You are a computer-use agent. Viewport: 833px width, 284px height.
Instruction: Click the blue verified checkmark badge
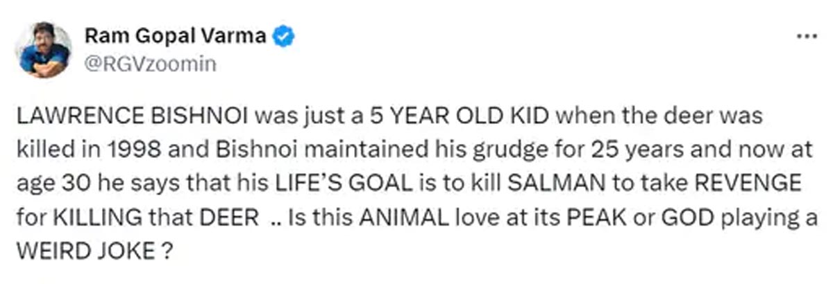point(284,37)
